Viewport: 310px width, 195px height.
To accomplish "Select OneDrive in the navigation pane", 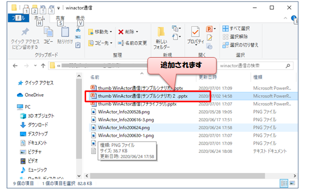I will (30, 95).
